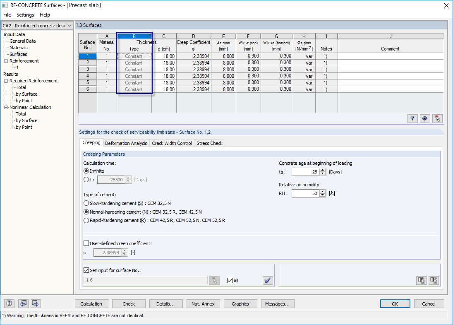This screenshot has width=453, height=325.
Task: Open Required Reinforcement by Surface
Action: tap(26, 94)
